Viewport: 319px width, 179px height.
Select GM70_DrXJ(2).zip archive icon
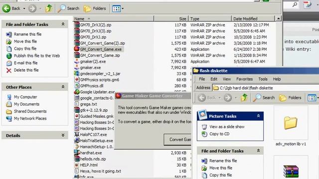77,25
